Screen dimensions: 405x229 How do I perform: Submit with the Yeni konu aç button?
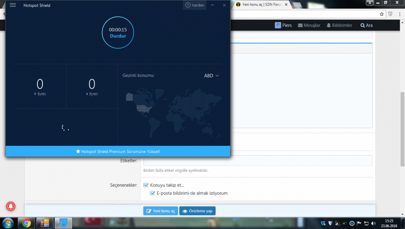point(161,211)
